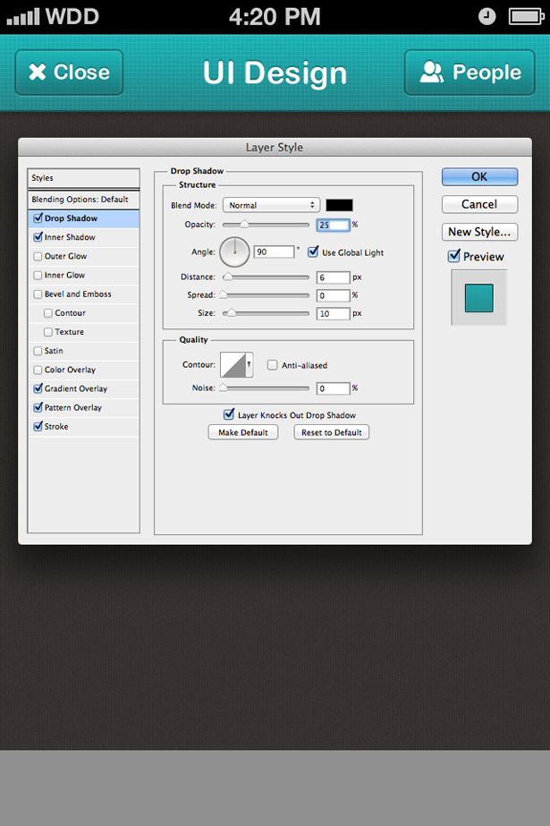The width and height of the screenshot is (550, 826).
Task: Select Bevel and Emboss style entry
Action: (x=77, y=294)
